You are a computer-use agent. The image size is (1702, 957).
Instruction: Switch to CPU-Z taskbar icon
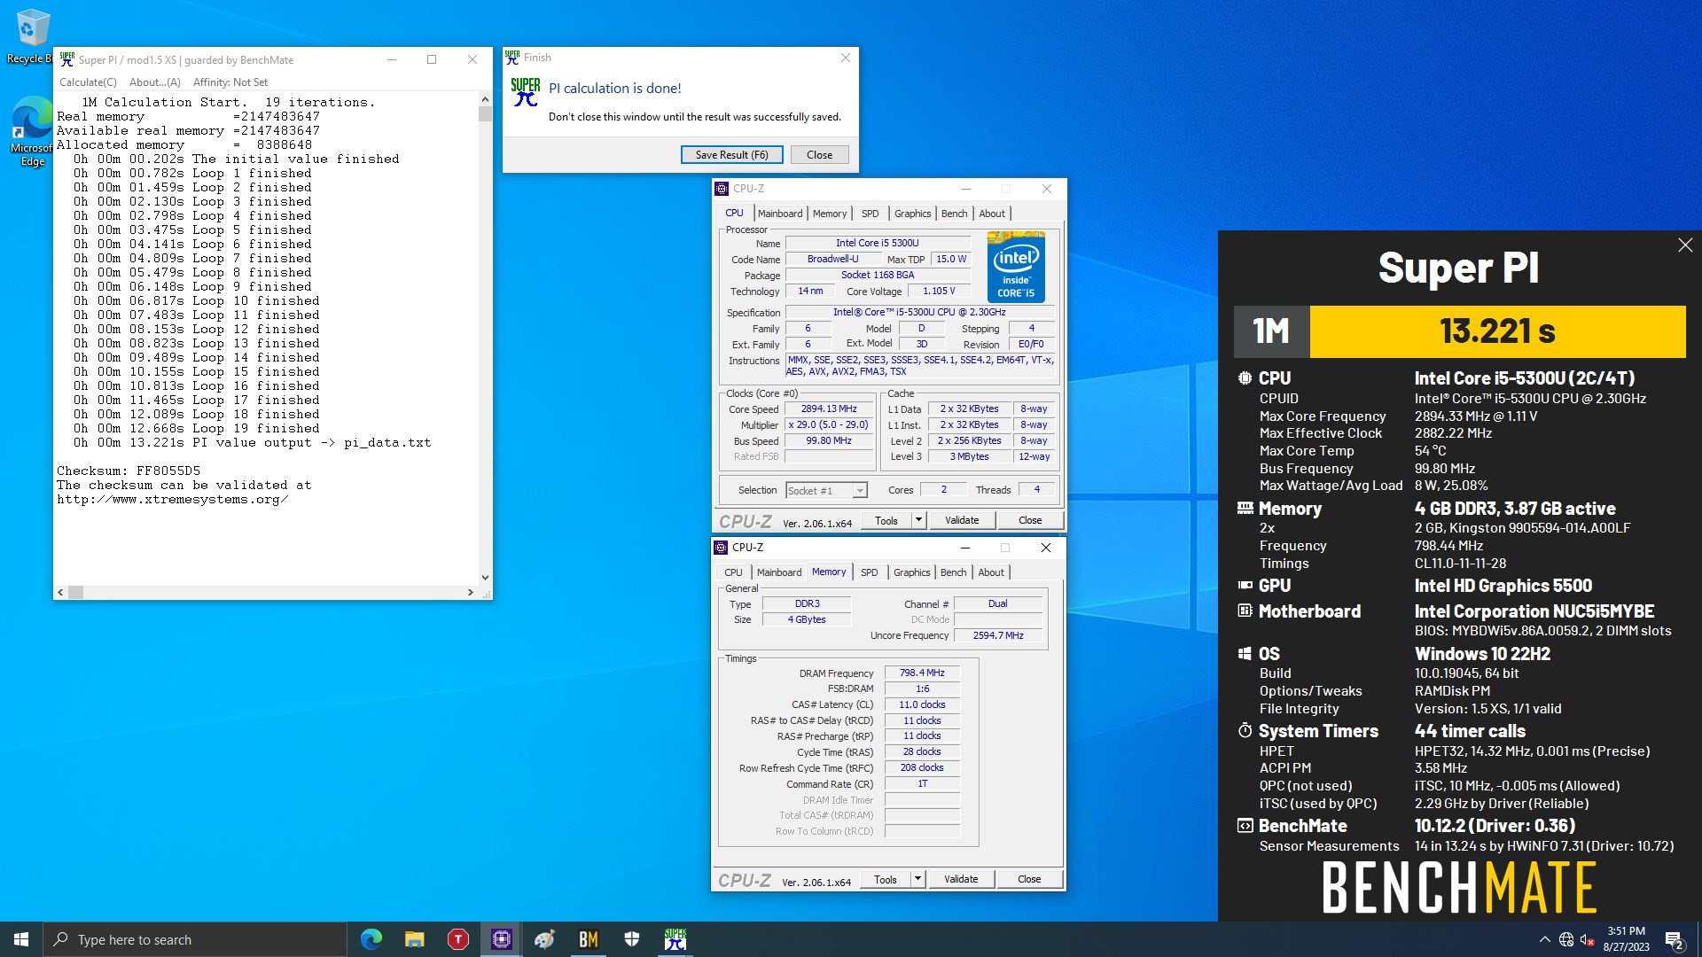[502, 939]
